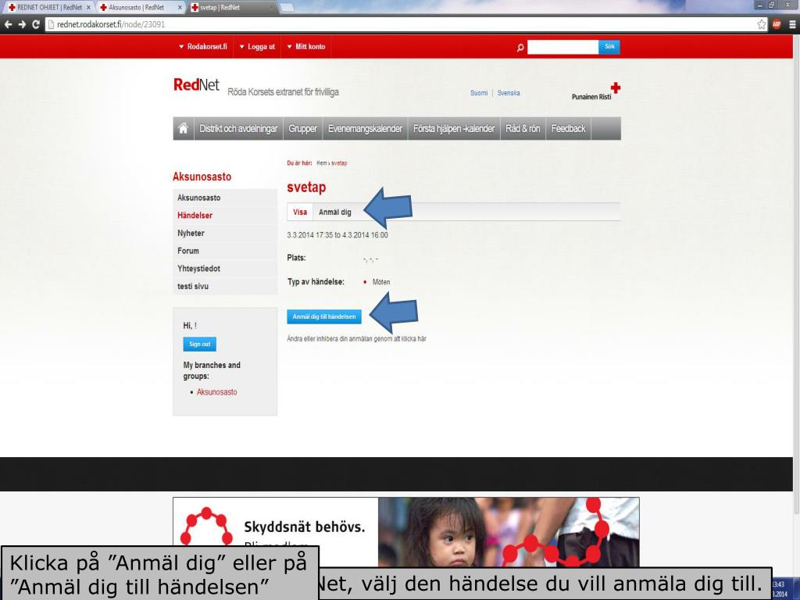Switch language to Suomi

(x=479, y=93)
